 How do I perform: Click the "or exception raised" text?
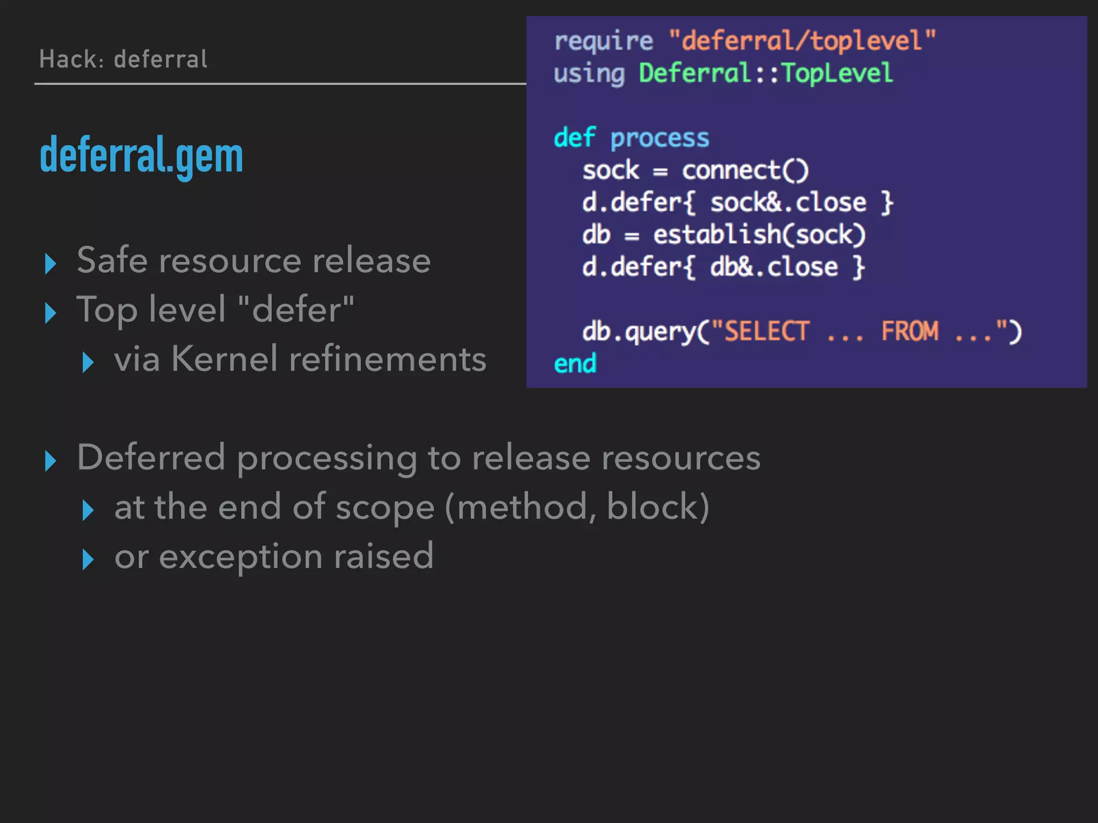tap(274, 556)
